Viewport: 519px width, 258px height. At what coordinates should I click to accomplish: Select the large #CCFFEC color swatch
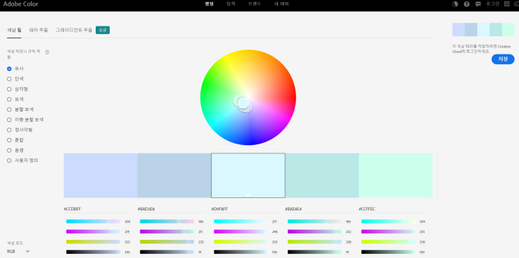(x=395, y=176)
